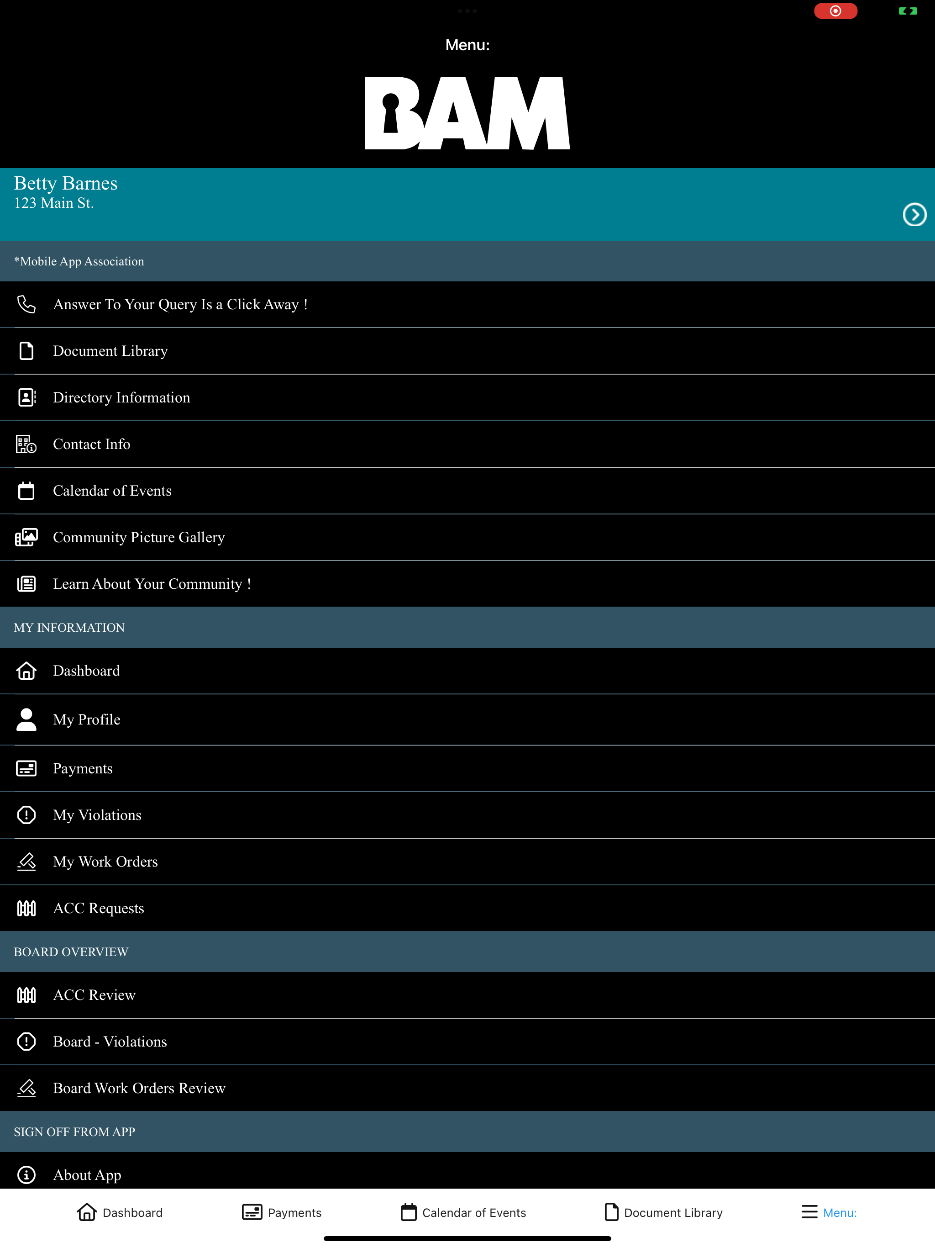Open the Directory Information menu entry
The height and width of the screenshot is (1248, 935).
(x=467, y=398)
